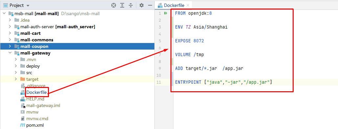Screen dimensions: 338x129
Task: Click the markdown icon beside HELP.md
Action: 22,99
